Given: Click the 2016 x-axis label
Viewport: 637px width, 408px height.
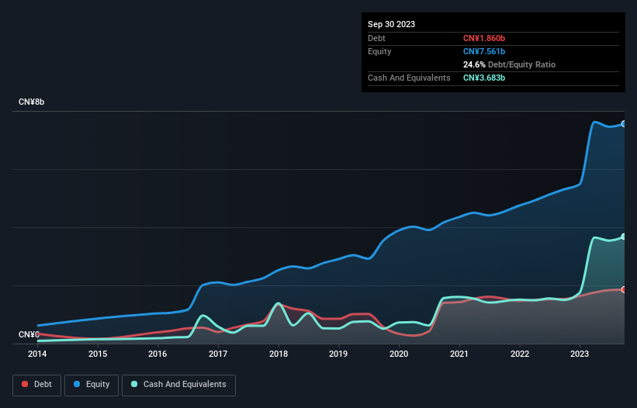Looking at the screenshot, I should pyautogui.click(x=158, y=354).
